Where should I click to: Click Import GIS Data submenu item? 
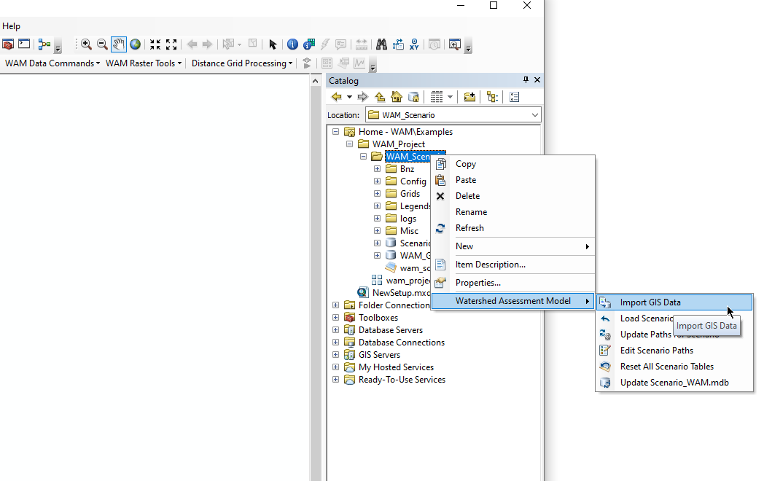(674, 302)
